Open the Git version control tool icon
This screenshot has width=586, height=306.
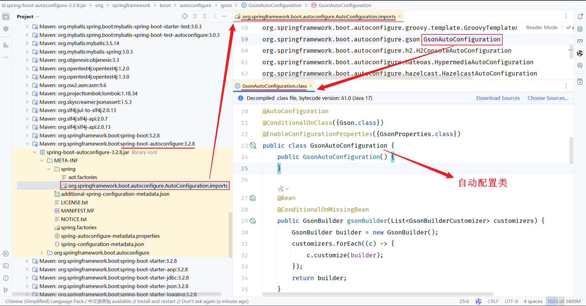[5, 290]
